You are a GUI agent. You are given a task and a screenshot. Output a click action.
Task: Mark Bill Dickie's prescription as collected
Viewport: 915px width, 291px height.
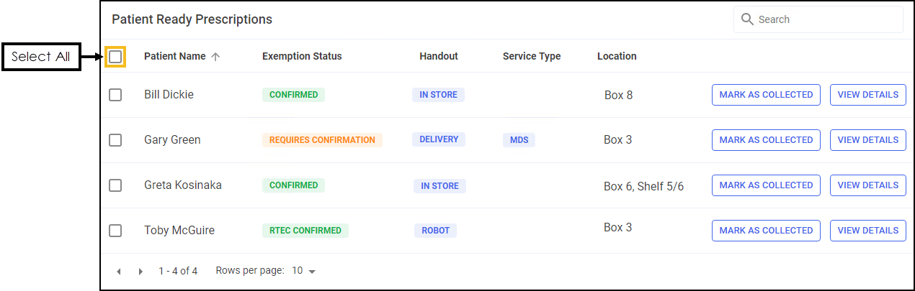(766, 95)
